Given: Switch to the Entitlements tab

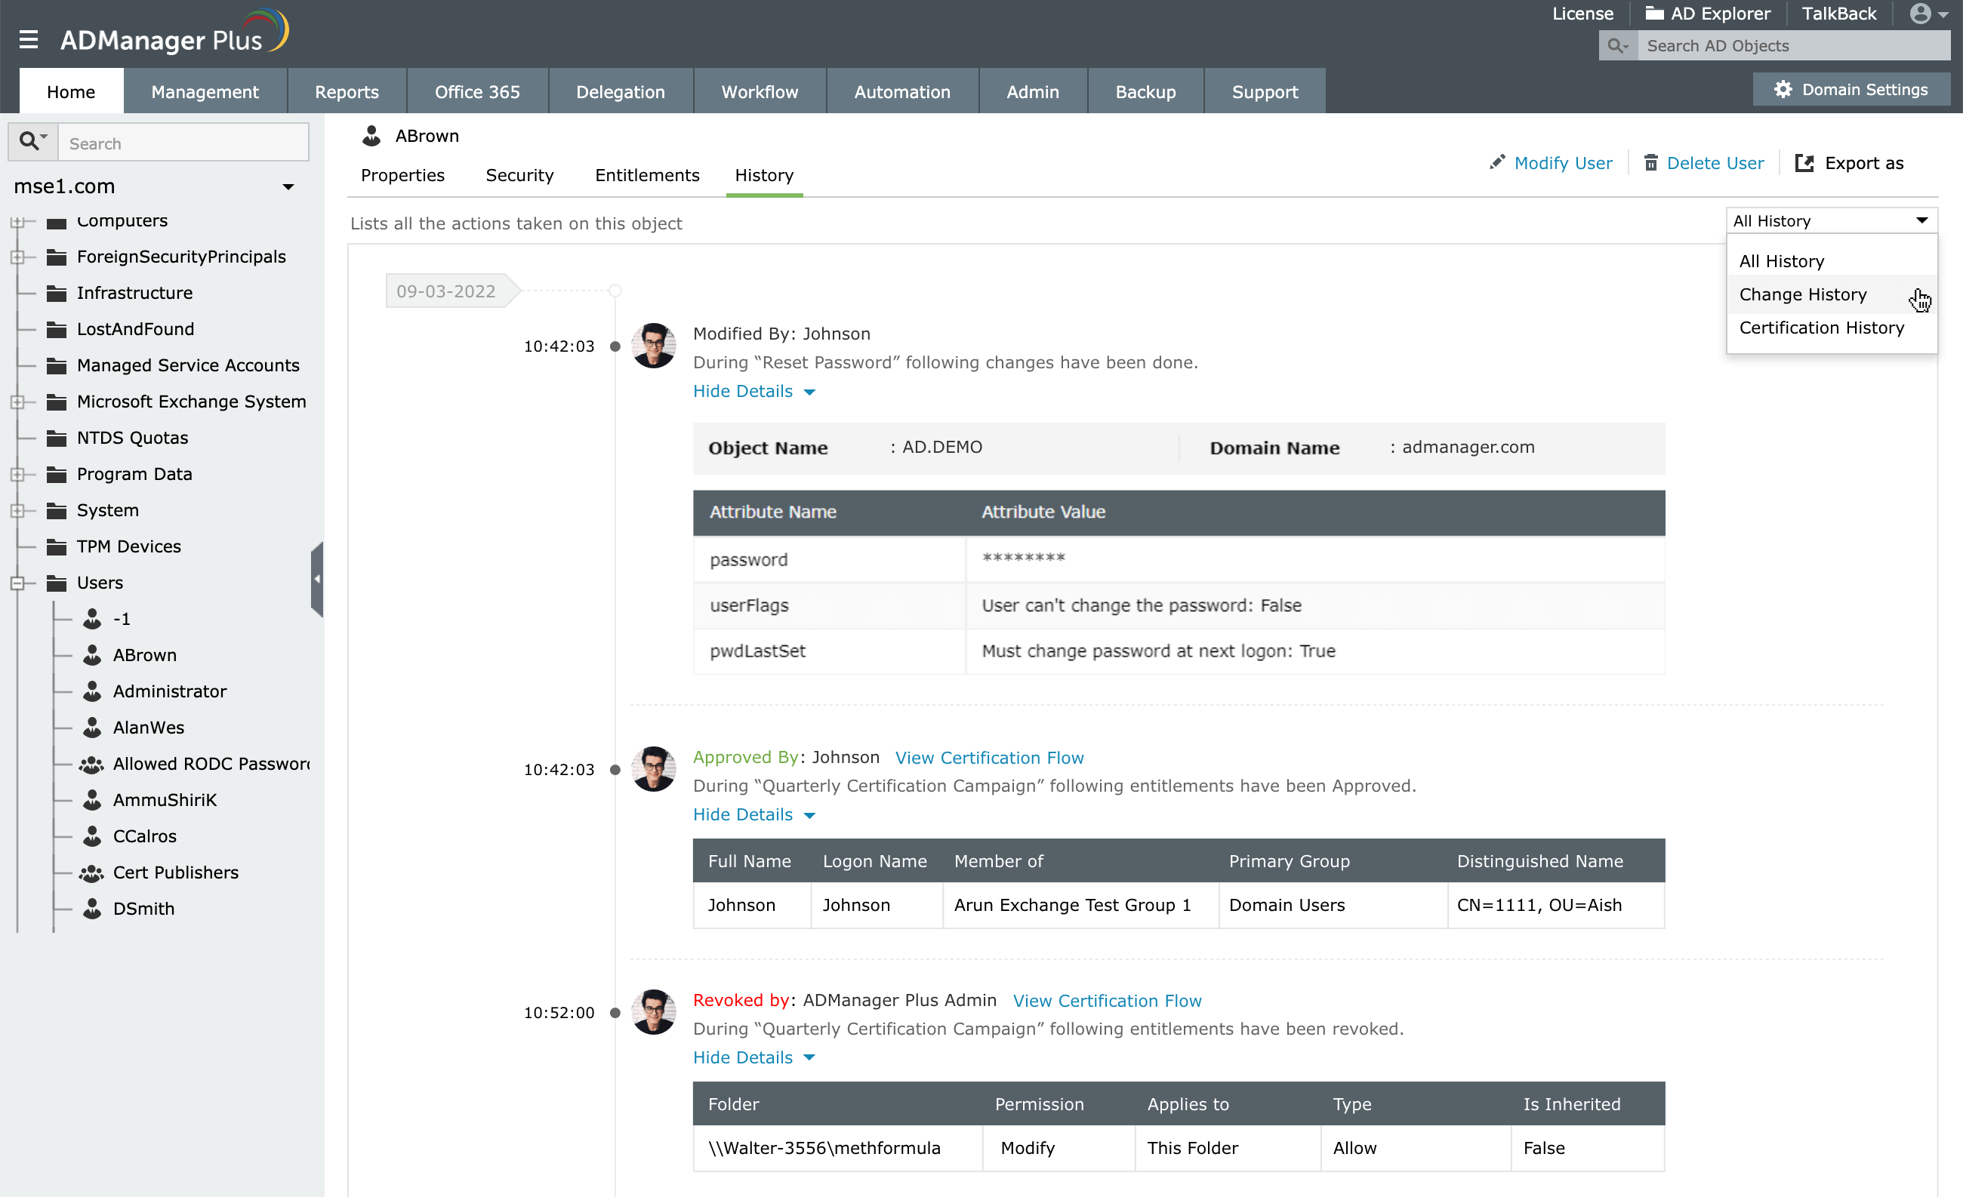Looking at the screenshot, I should 646,175.
